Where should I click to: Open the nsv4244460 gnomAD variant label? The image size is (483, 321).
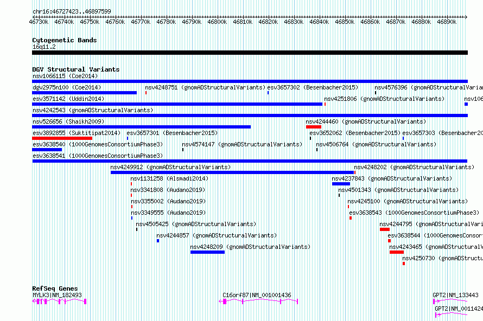click(366, 121)
